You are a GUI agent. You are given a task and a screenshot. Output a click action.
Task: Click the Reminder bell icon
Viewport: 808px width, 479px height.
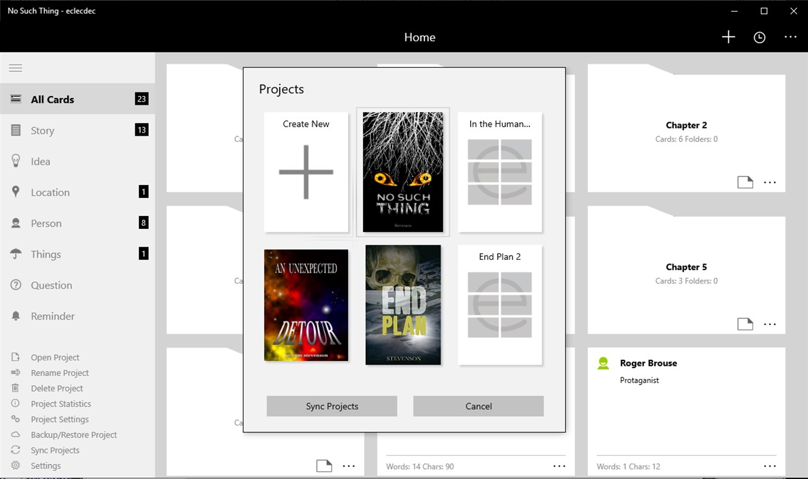[x=16, y=316]
